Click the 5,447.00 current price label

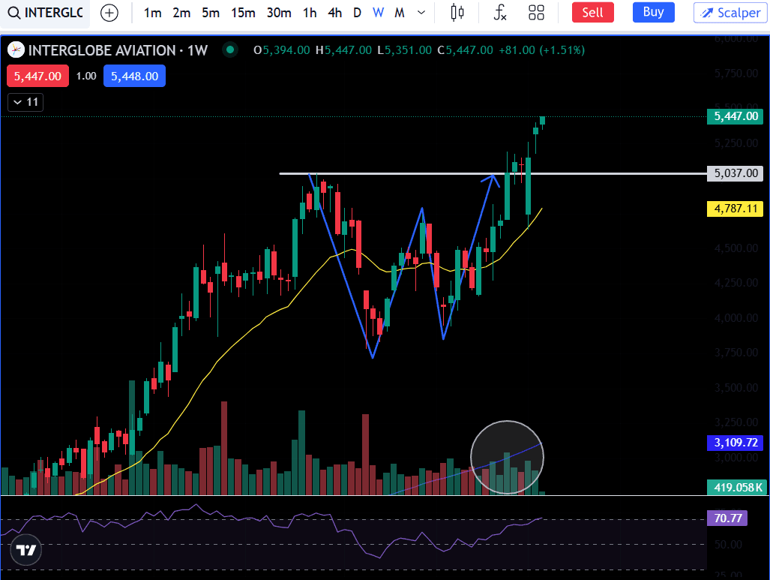(735, 116)
